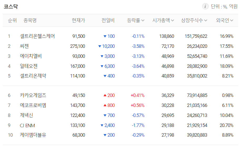241x149 pixels.
Task: Select 알테오젠 stock name
Action: [29, 66]
